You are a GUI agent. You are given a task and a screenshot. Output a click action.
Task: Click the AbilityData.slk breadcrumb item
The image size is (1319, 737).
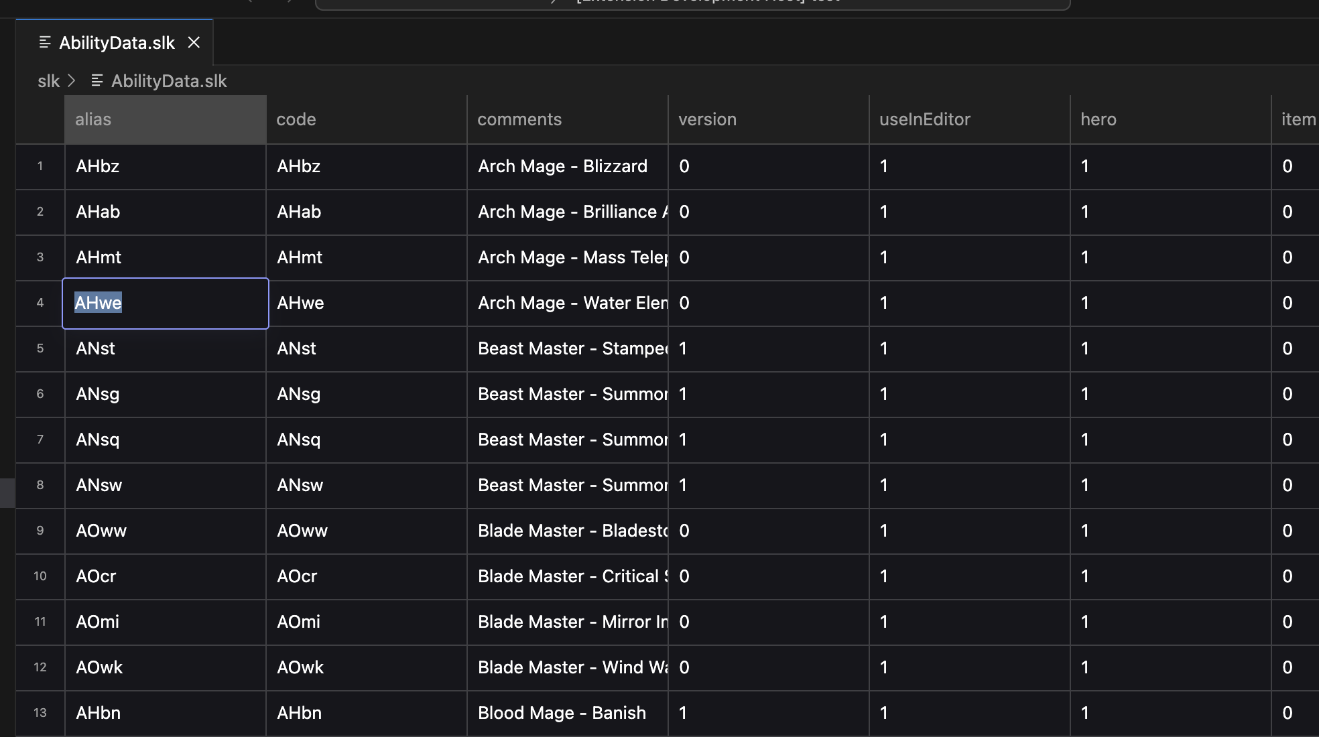[169, 81]
